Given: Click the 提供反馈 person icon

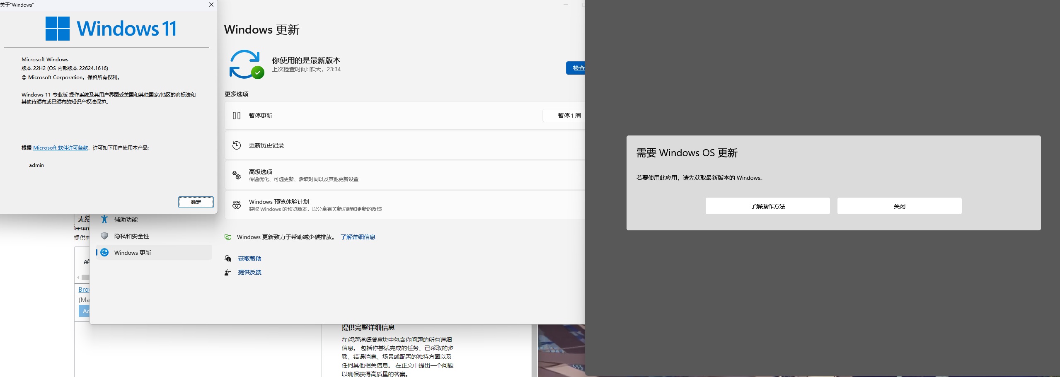Looking at the screenshot, I should (x=228, y=272).
